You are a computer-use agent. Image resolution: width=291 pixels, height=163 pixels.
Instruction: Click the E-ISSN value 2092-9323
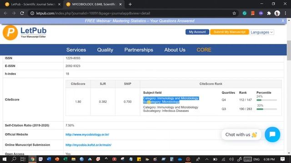73,66
